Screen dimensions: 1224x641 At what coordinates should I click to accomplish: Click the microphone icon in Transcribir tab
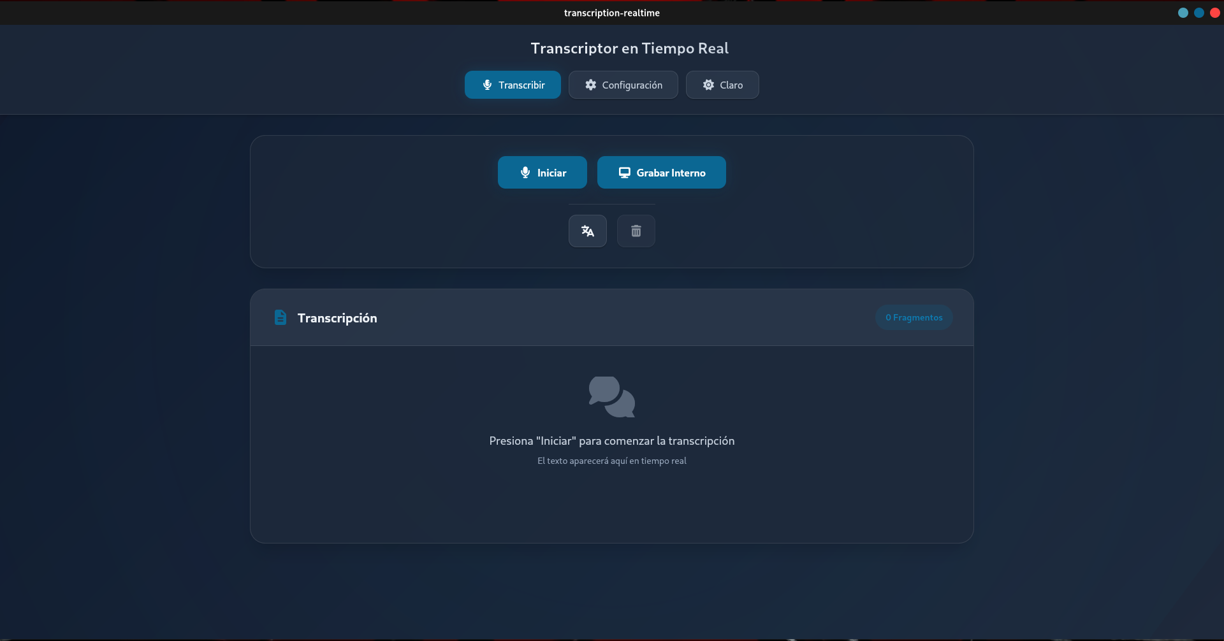(x=487, y=85)
